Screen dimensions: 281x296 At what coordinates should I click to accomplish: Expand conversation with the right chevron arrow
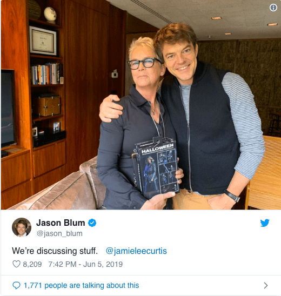click(266, 285)
